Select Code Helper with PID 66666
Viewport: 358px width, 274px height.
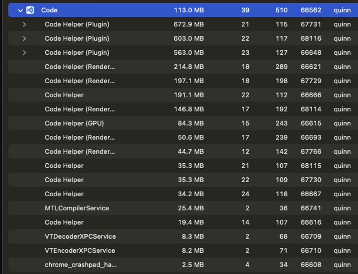[x=64, y=95]
